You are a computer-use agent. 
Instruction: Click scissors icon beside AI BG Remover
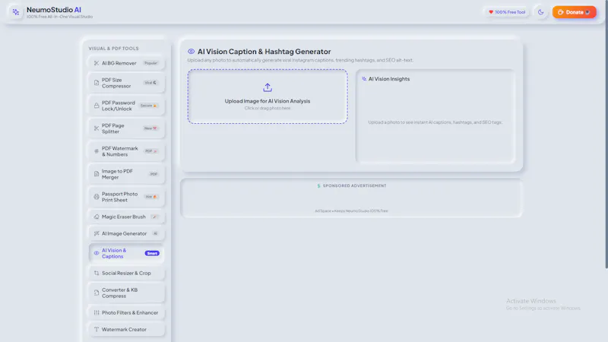coord(97,63)
